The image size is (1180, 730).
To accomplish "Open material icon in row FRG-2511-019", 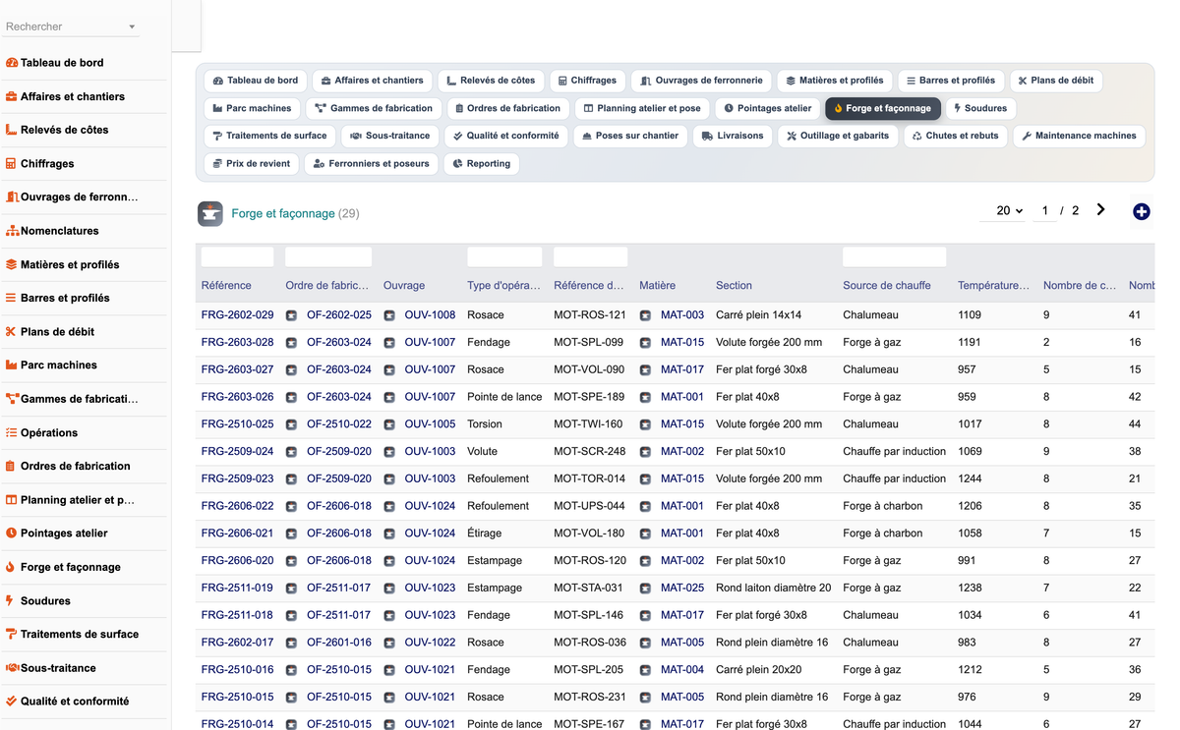I will click(x=645, y=588).
